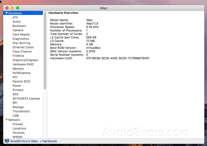Open SATA/SATA Express section
The image size is (207, 146).
tap(26, 98)
